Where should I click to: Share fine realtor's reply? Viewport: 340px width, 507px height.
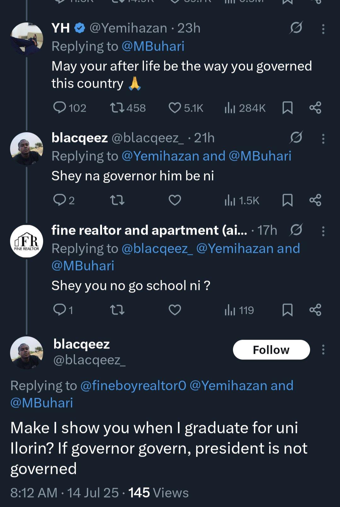[315, 310]
